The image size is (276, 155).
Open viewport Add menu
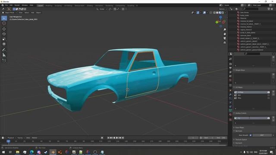[33, 12]
